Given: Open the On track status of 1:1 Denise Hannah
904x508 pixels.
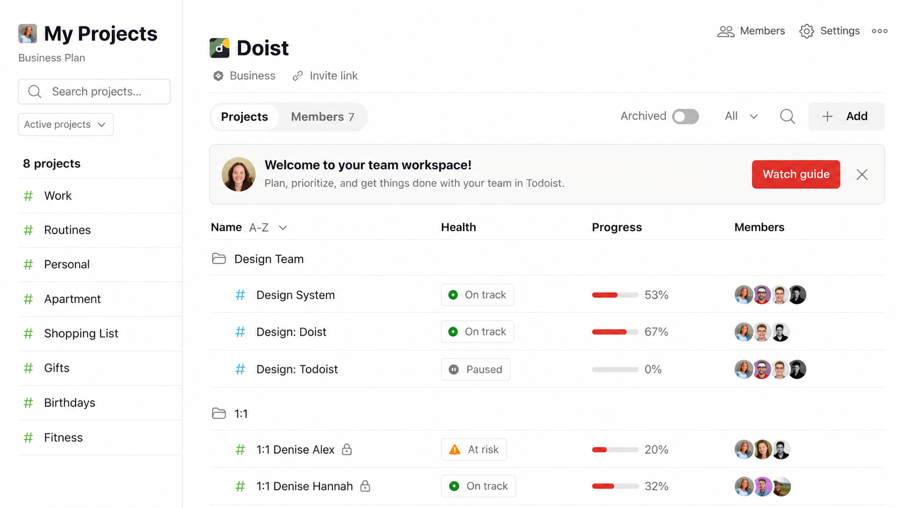Looking at the screenshot, I should (x=478, y=486).
